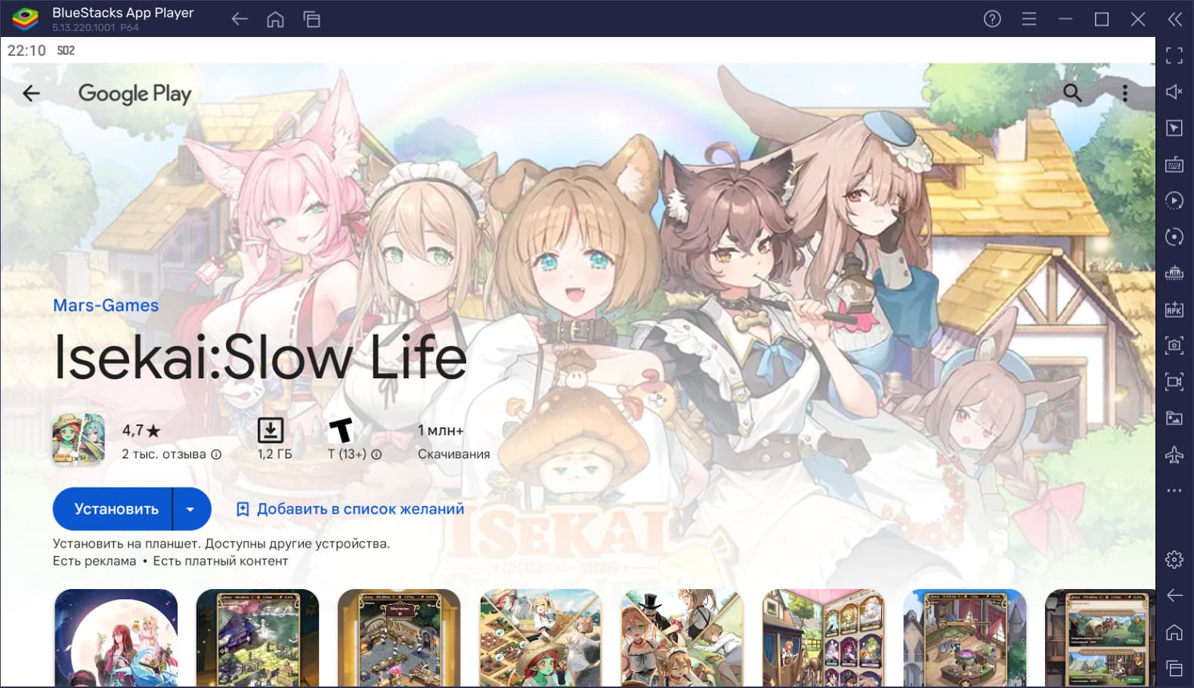Open BlueStacks help
Image resolution: width=1194 pixels, height=688 pixels.
click(x=992, y=20)
